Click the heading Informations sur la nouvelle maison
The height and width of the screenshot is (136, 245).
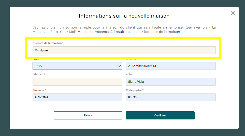pos(124,16)
